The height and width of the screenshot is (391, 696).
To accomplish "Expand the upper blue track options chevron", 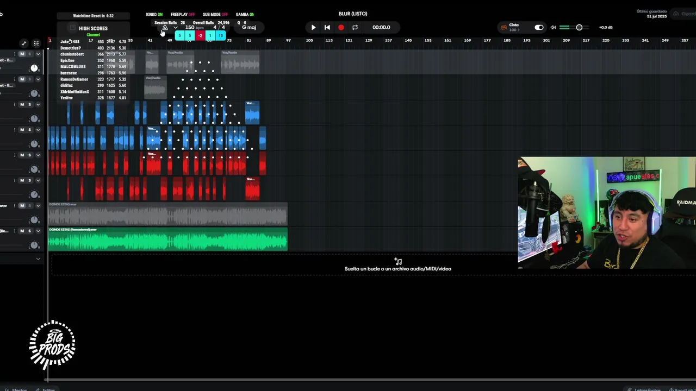I will (x=38, y=104).
